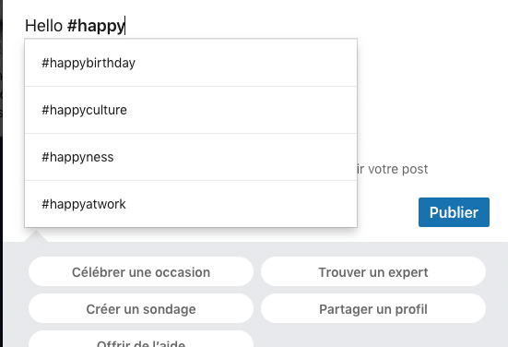The width and height of the screenshot is (508, 347).
Task: Click the small pointer arrow under suggestion list
Action: [36, 236]
